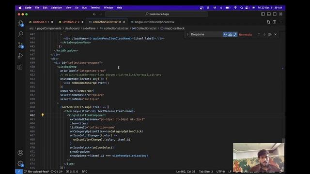The image size is (310, 174).
Task: Open the Source Control view
Action: click(20, 45)
